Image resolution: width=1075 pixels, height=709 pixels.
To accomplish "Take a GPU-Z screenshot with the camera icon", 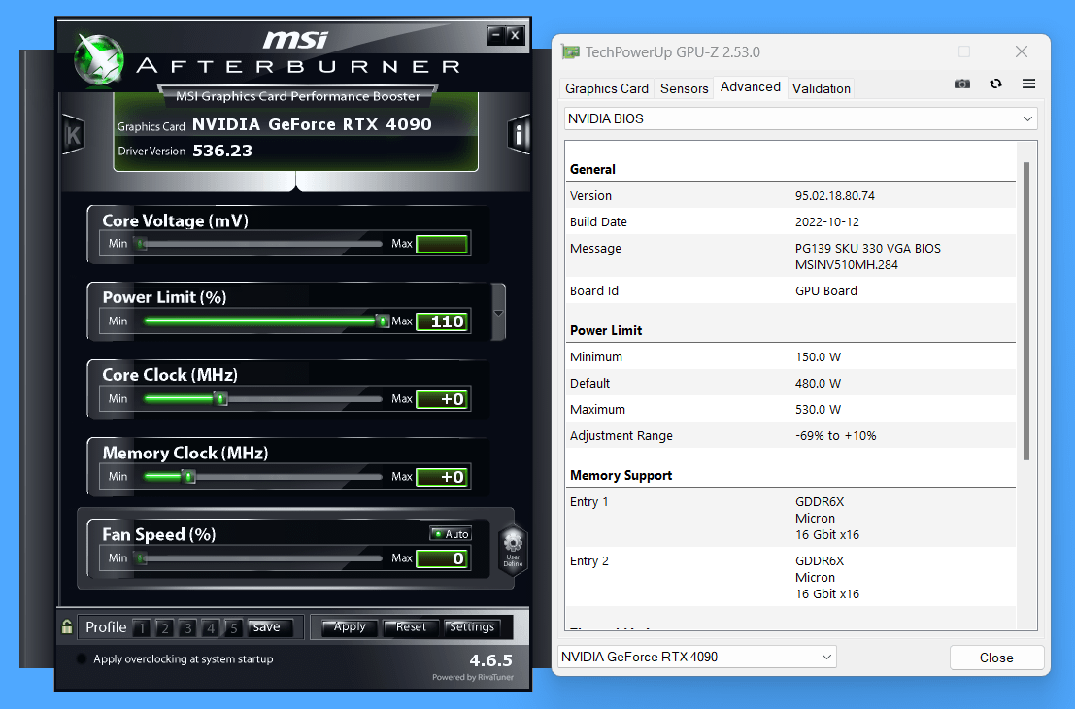I will tap(962, 84).
